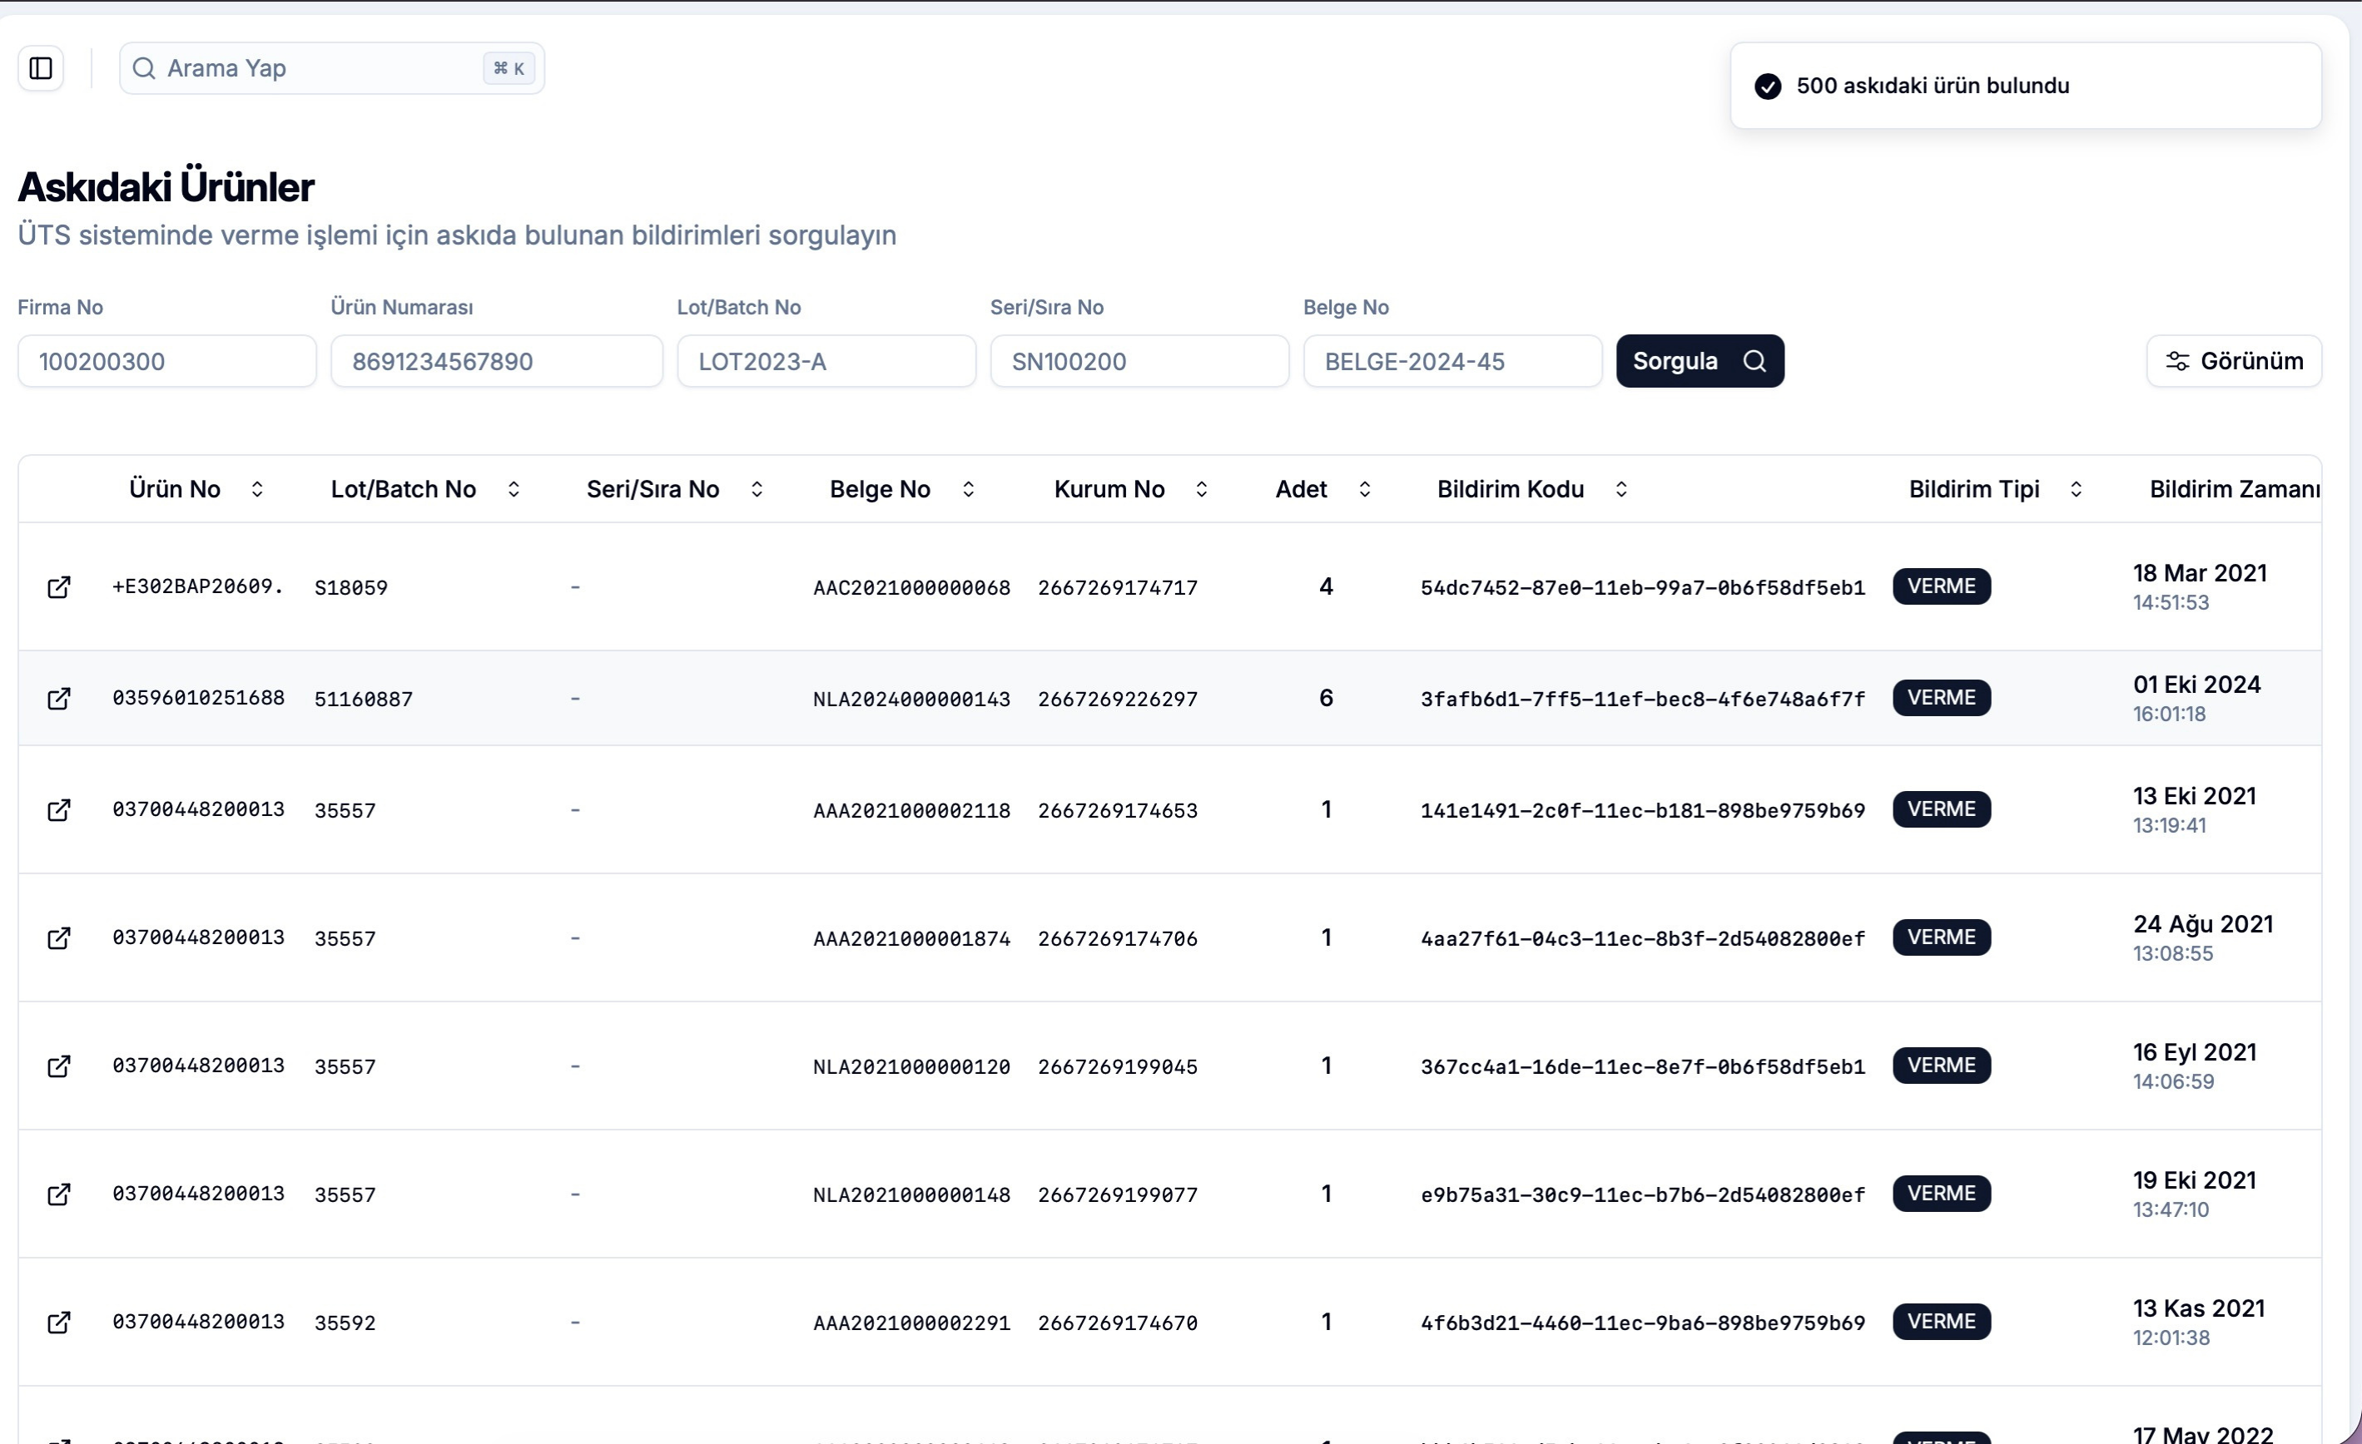This screenshot has height=1444, width=2362.
Task: Click the date 16 Eyl 2021
Action: (x=2196, y=1052)
